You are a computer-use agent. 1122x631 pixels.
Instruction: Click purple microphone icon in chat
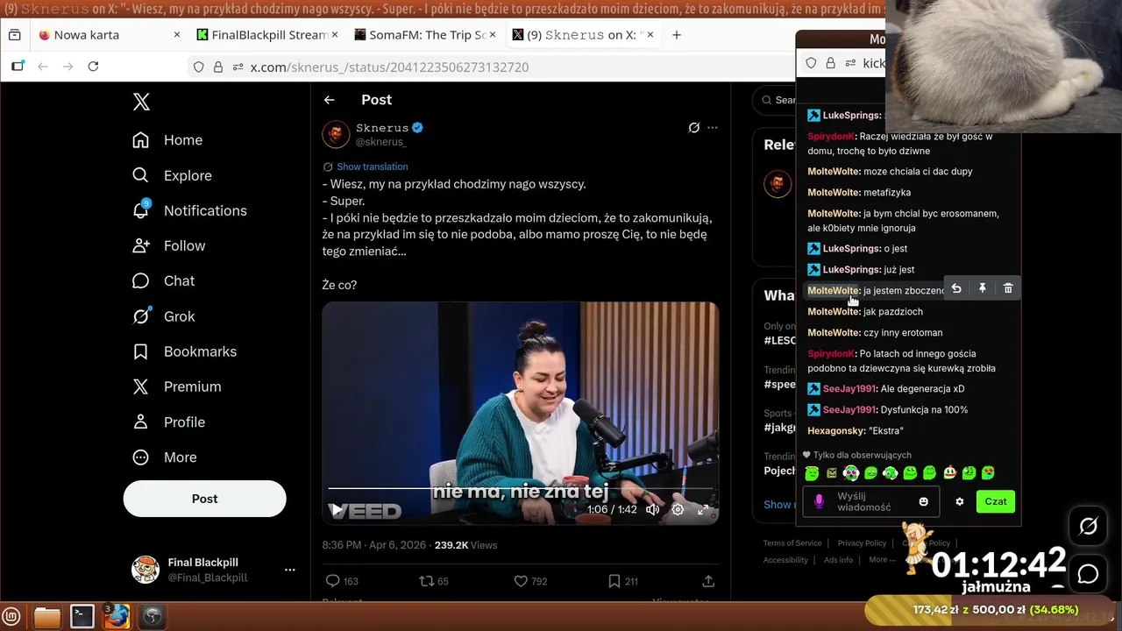pyautogui.click(x=820, y=501)
